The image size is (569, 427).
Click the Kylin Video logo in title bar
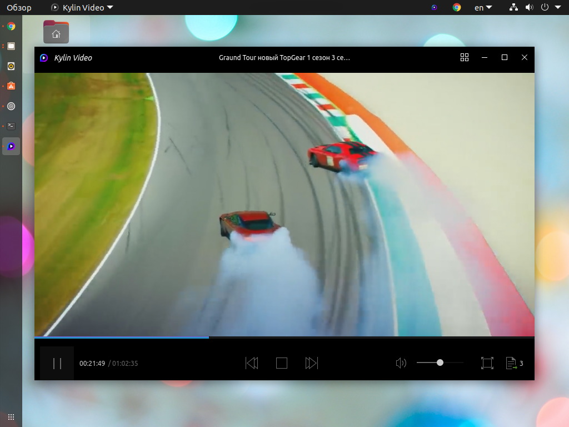click(44, 58)
